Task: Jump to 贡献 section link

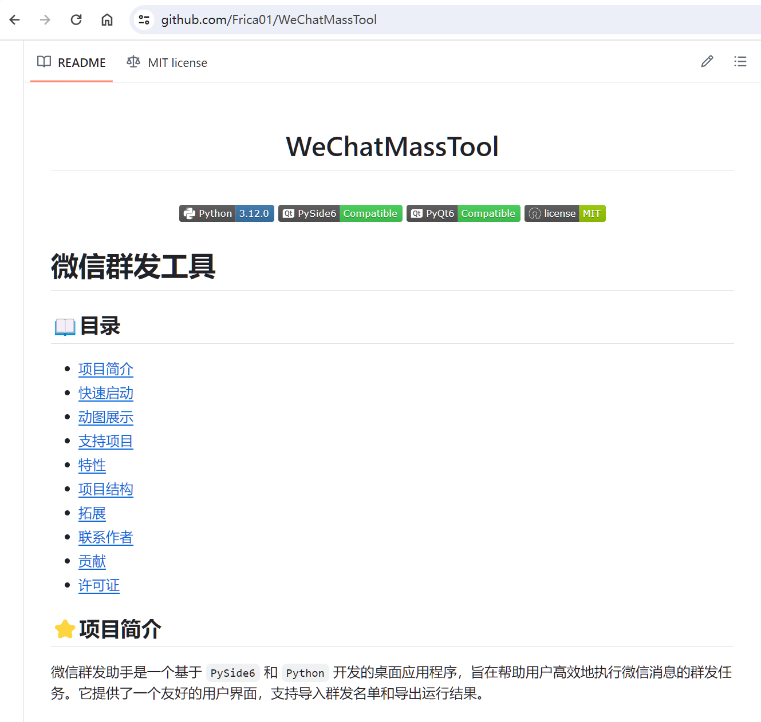Action: [92, 561]
